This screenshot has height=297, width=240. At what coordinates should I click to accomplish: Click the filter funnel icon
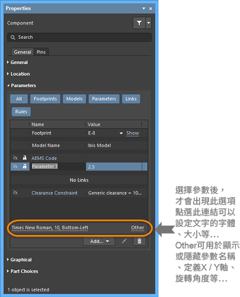tap(139, 23)
